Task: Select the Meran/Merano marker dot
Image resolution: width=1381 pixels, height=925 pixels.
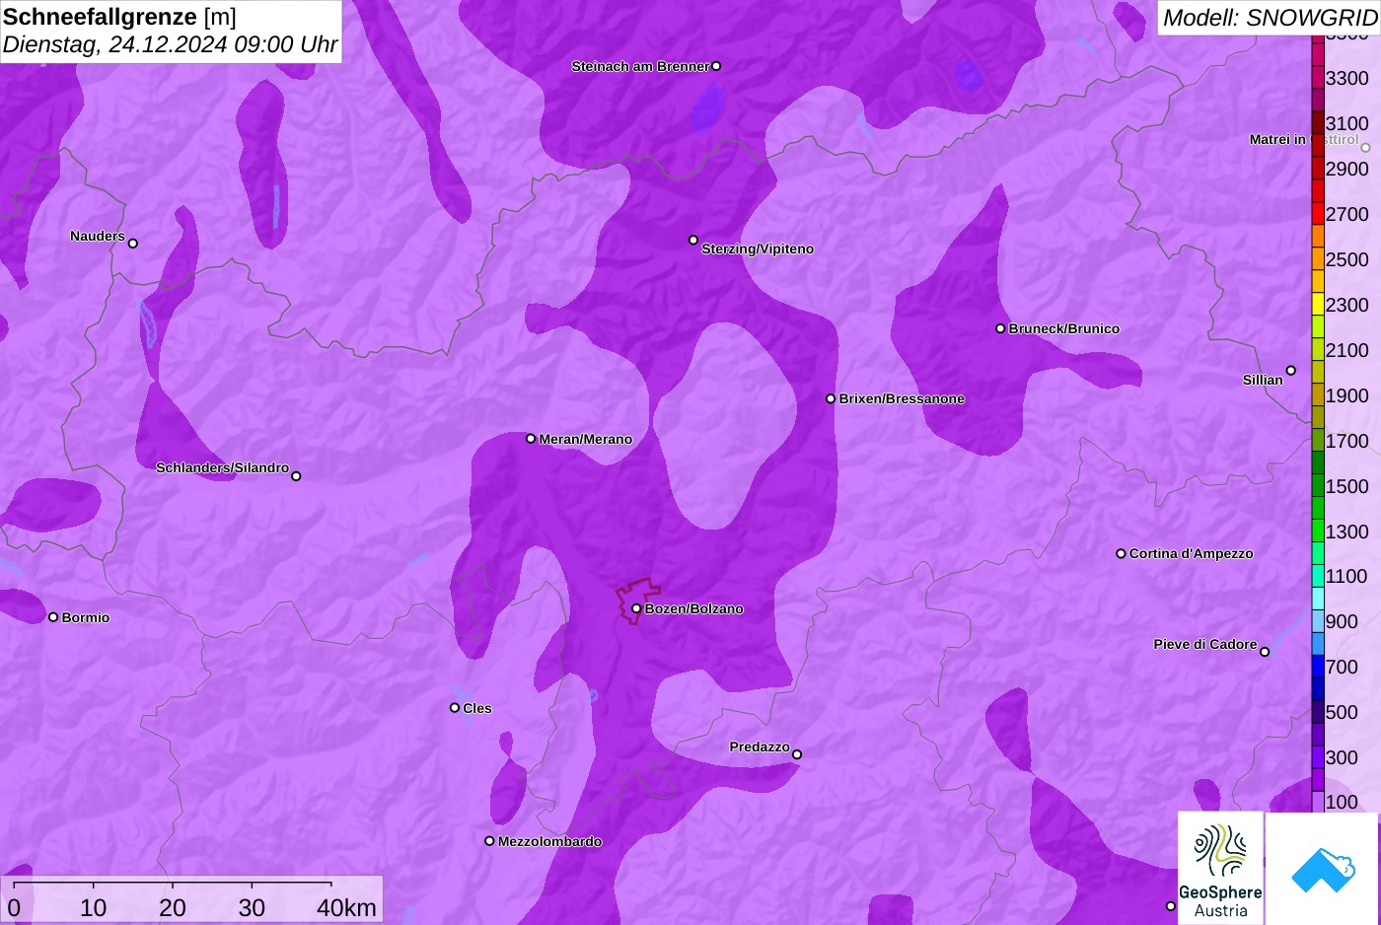Action: [531, 439]
